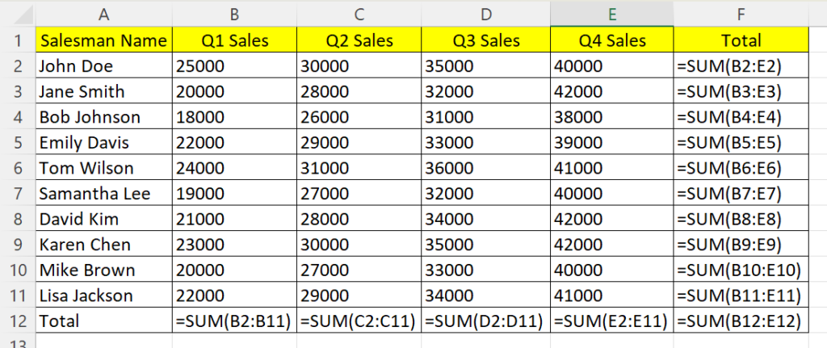Click the yellow Total header cell
Viewport: 827px width, 348px height.
pyautogui.click(x=741, y=40)
